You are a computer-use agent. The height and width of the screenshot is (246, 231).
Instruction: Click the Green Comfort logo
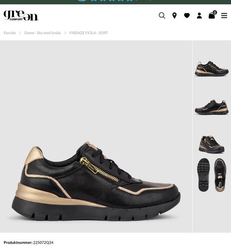click(x=21, y=15)
